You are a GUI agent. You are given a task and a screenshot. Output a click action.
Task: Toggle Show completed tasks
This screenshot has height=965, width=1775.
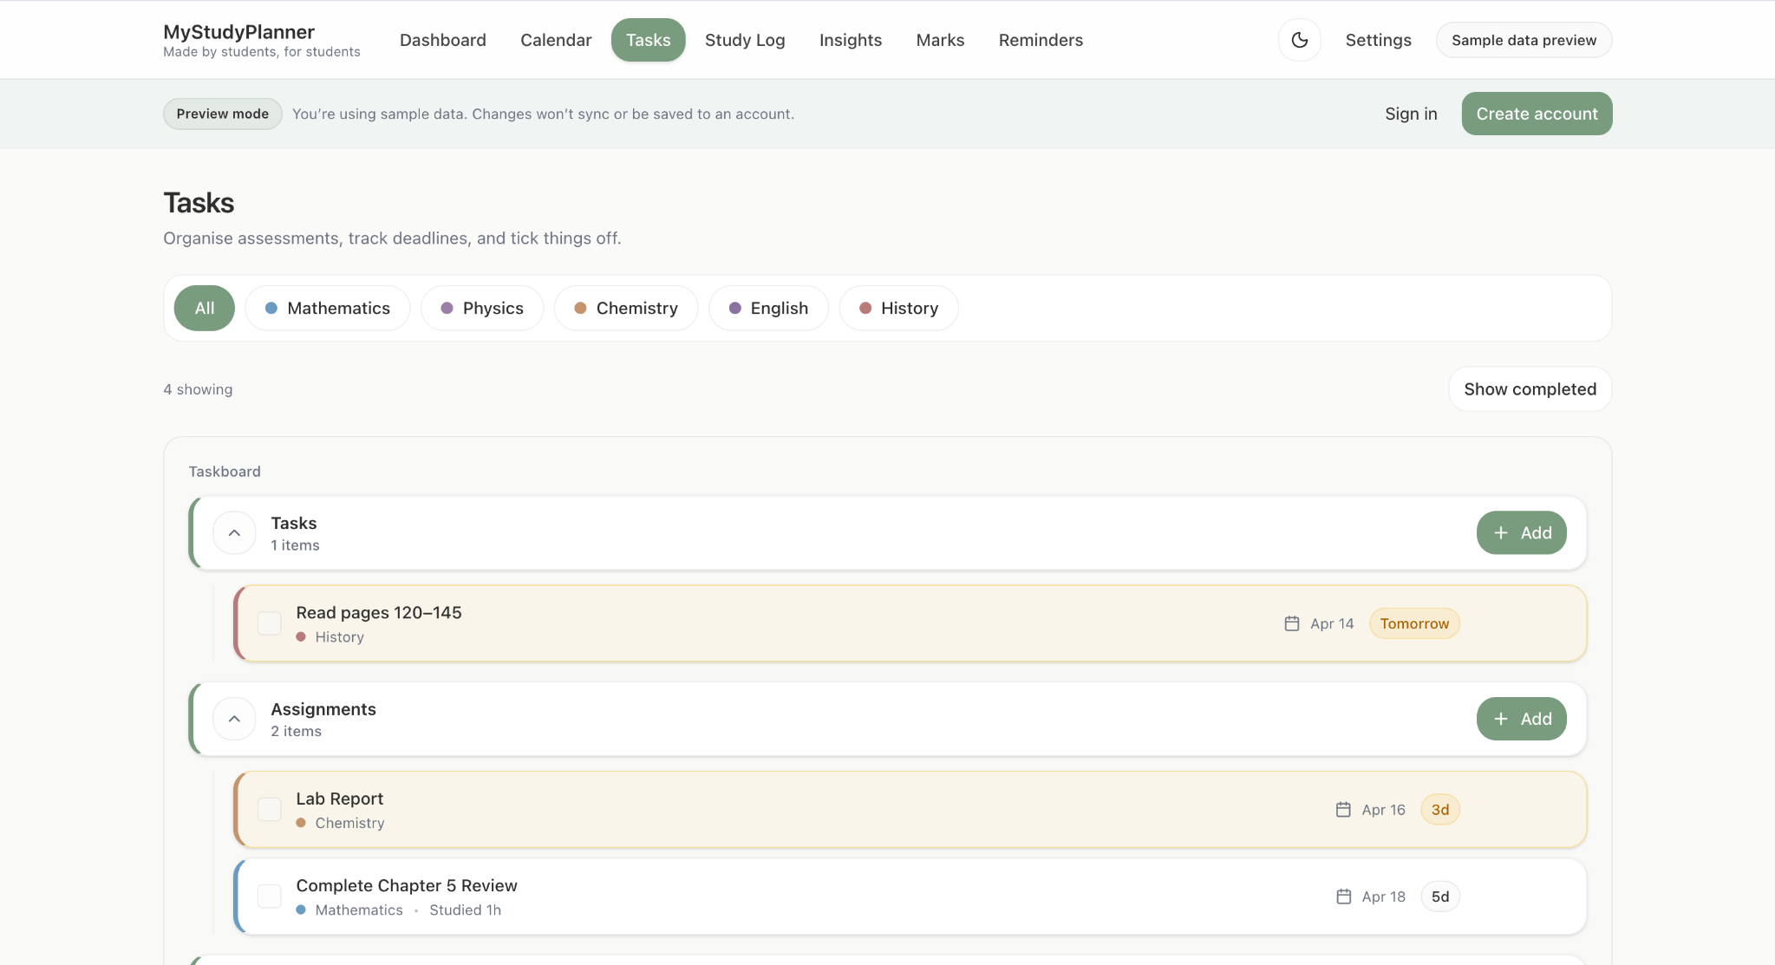pos(1529,388)
